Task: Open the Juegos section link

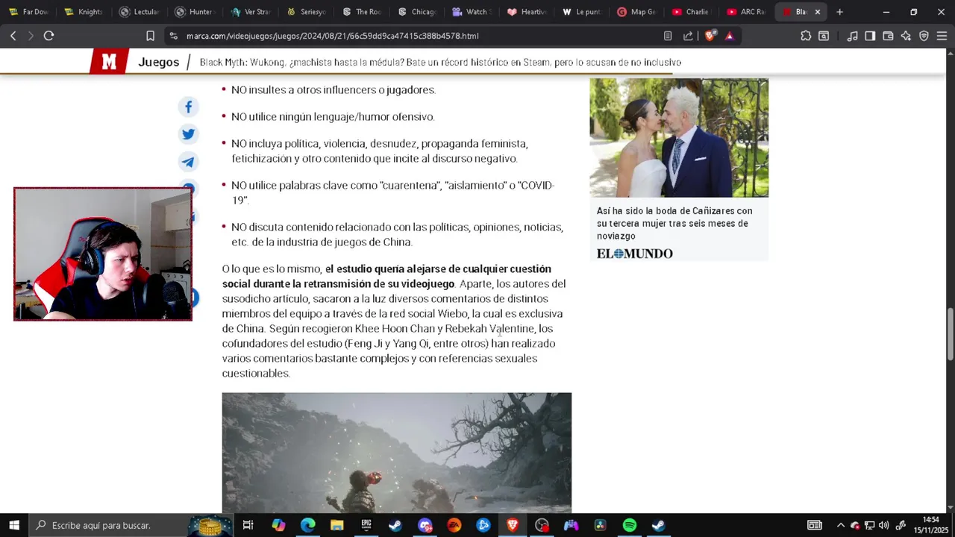Action: pyautogui.click(x=158, y=62)
